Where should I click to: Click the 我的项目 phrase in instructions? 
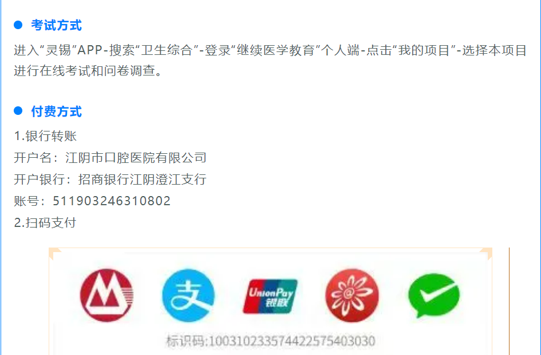pos(424,50)
